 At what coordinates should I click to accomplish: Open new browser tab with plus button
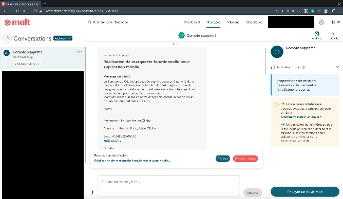[x=44, y=4]
